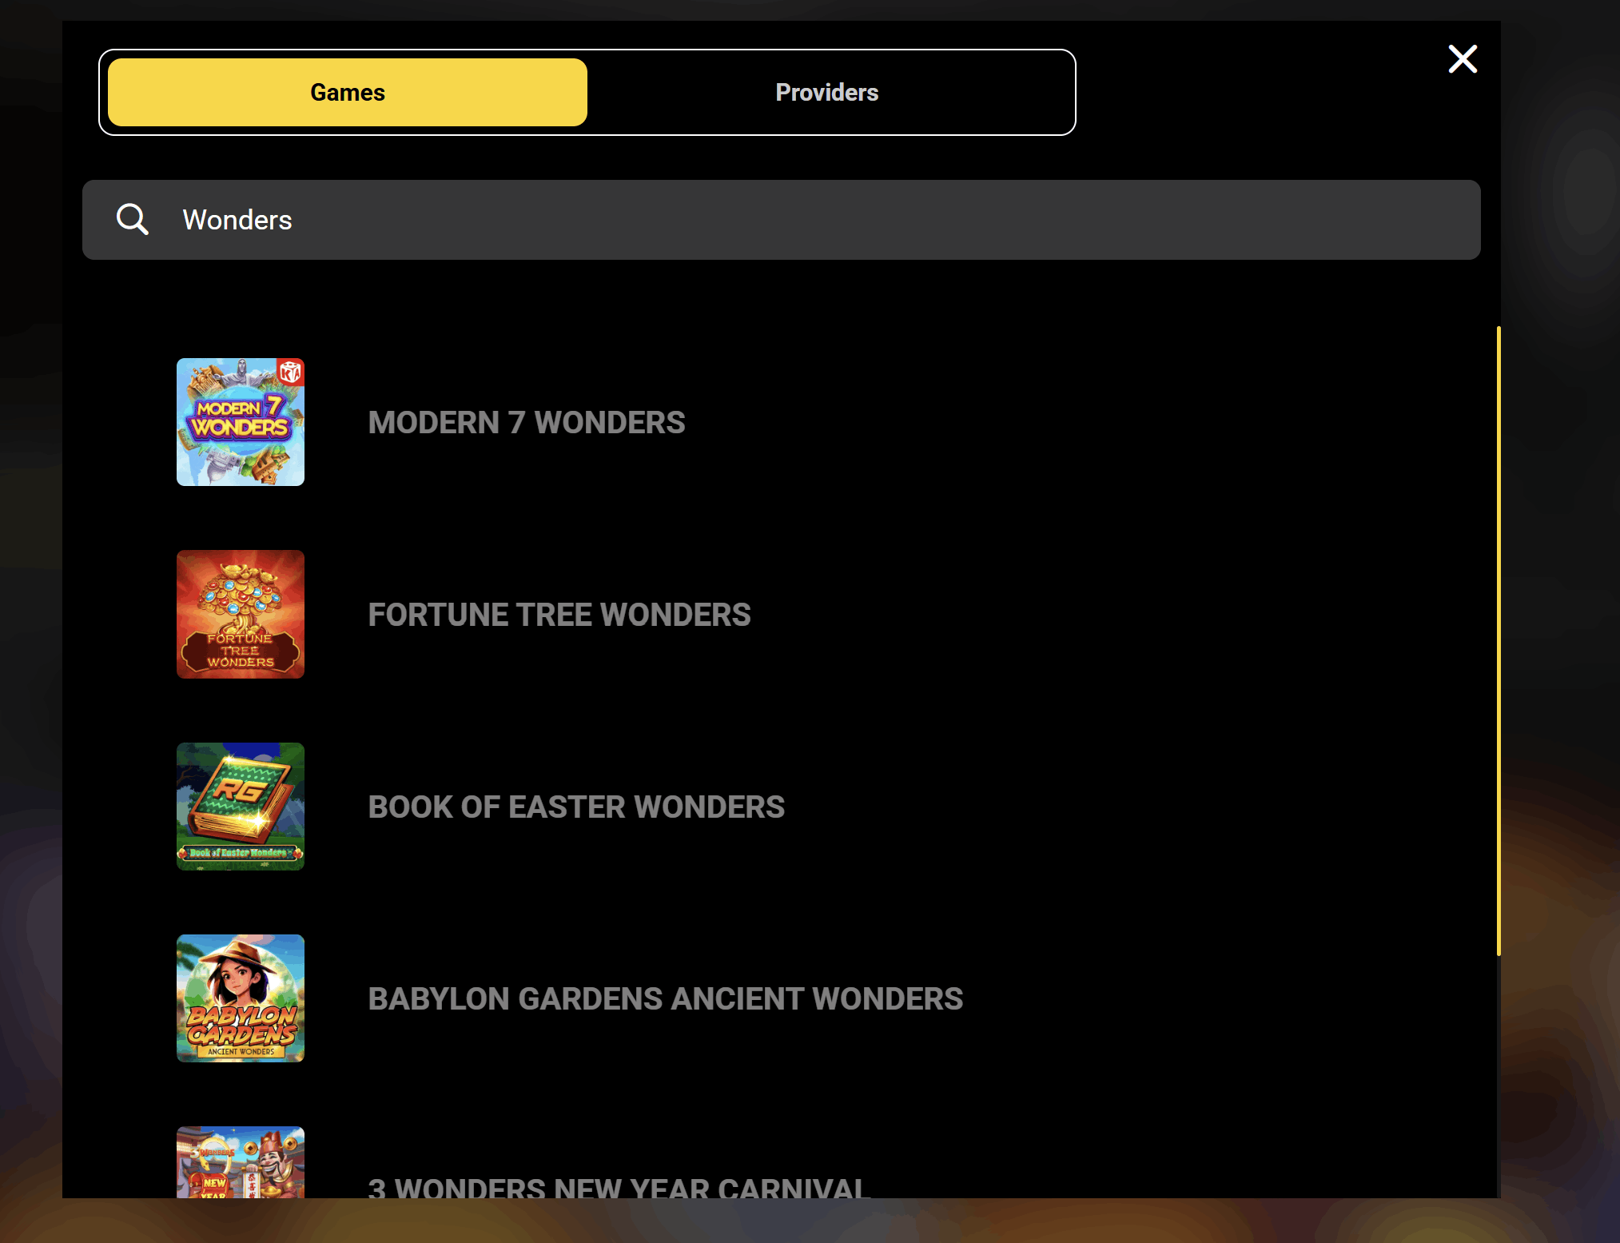Screen dimensions: 1620x1243
Task: Click BABYLON GARDENS ANCIENT WONDERS title
Action: tap(665, 998)
